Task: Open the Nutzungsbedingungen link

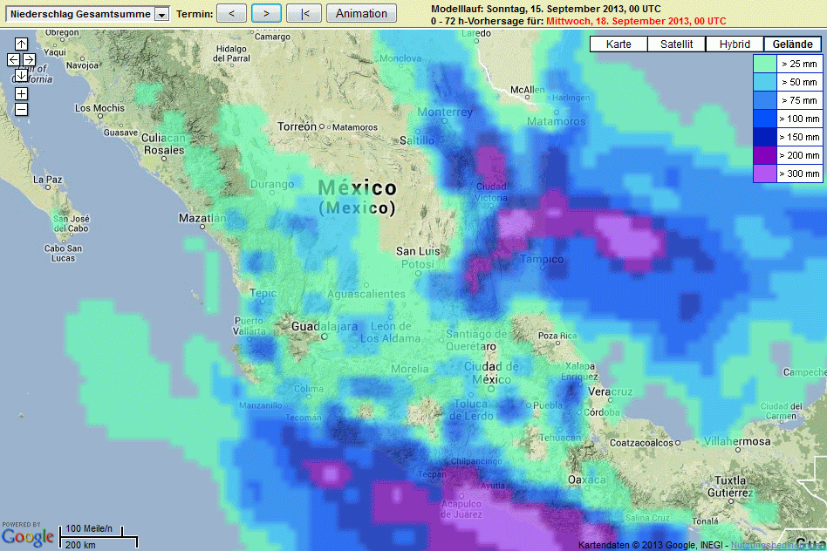Action: tap(777, 545)
